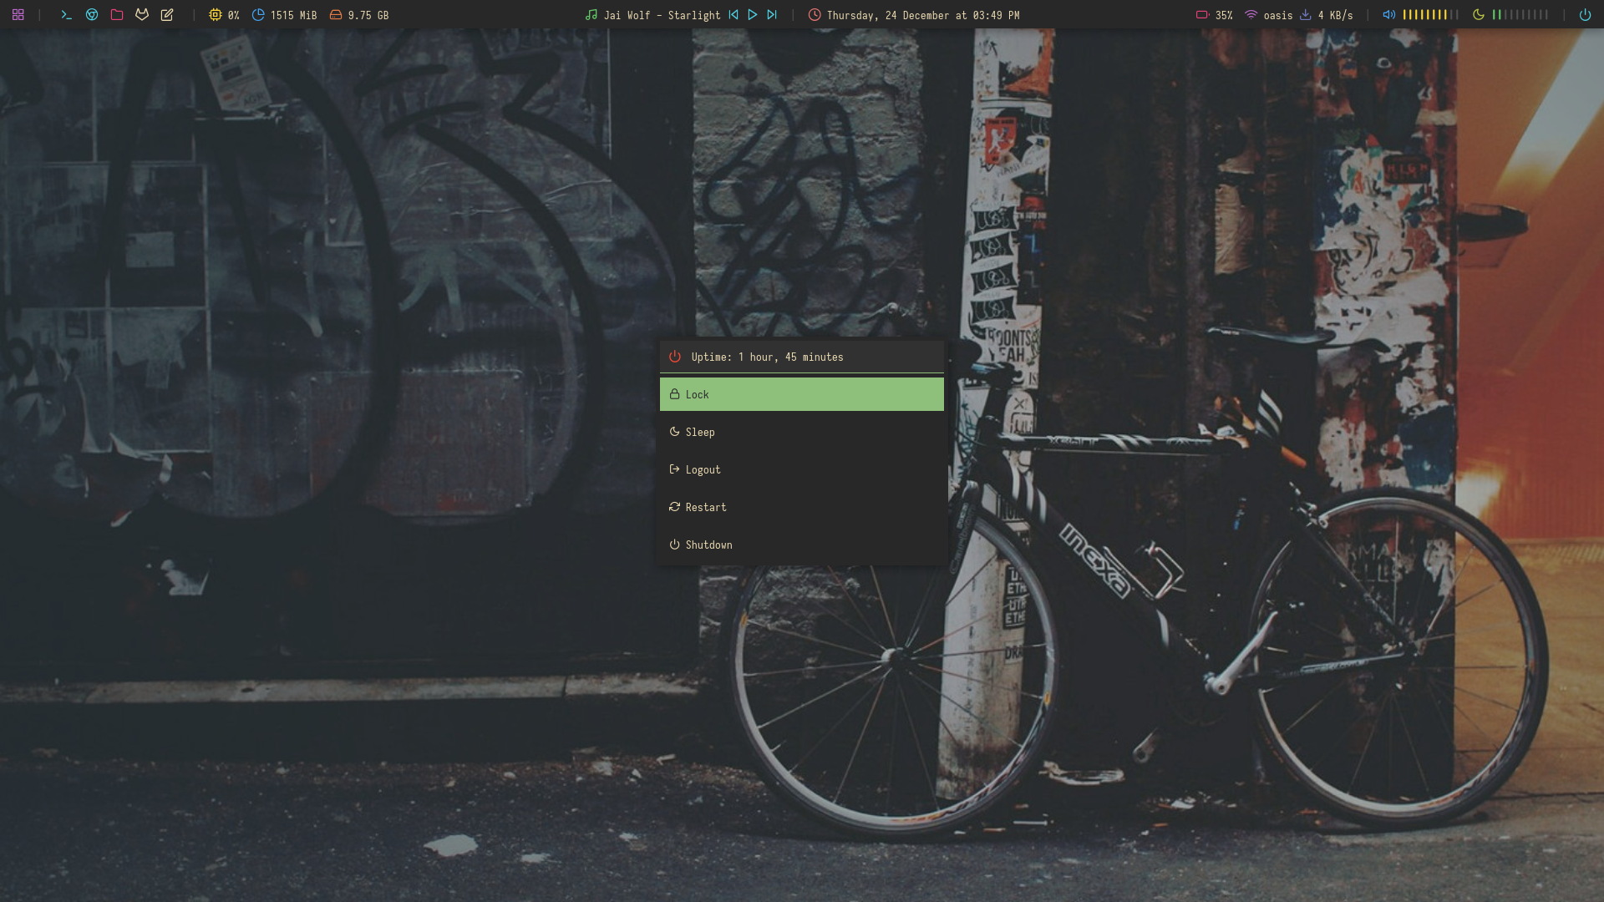Open the apps grid launcher icon
The height and width of the screenshot is (902, 1604).
click(18, 15)
